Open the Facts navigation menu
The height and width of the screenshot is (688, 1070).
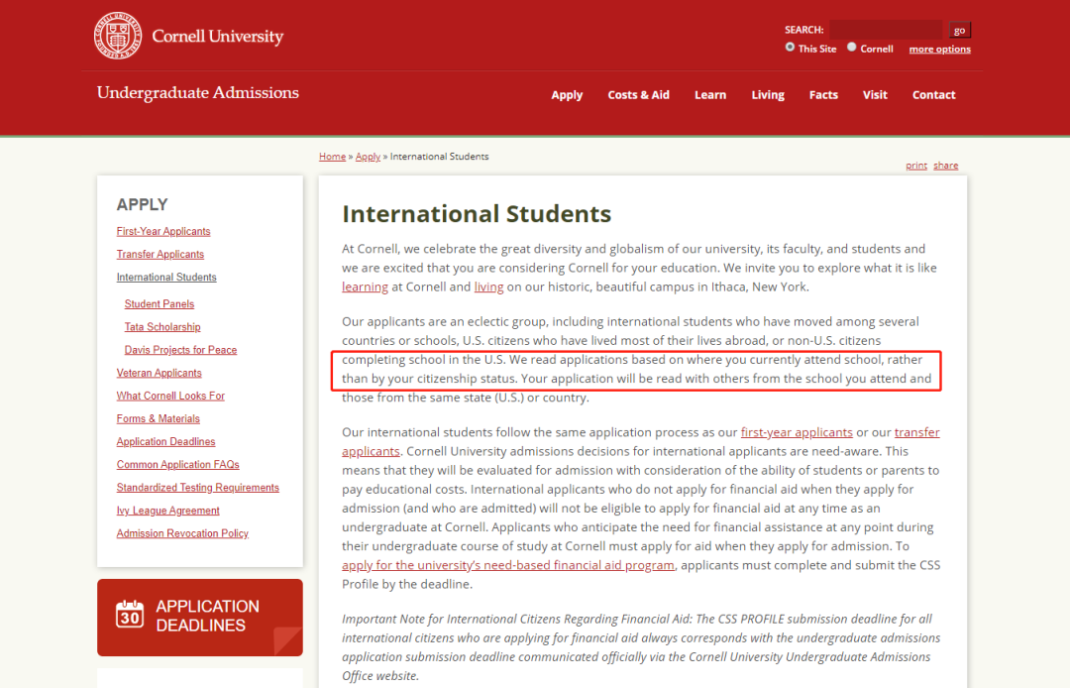click(x=823, y=95)
